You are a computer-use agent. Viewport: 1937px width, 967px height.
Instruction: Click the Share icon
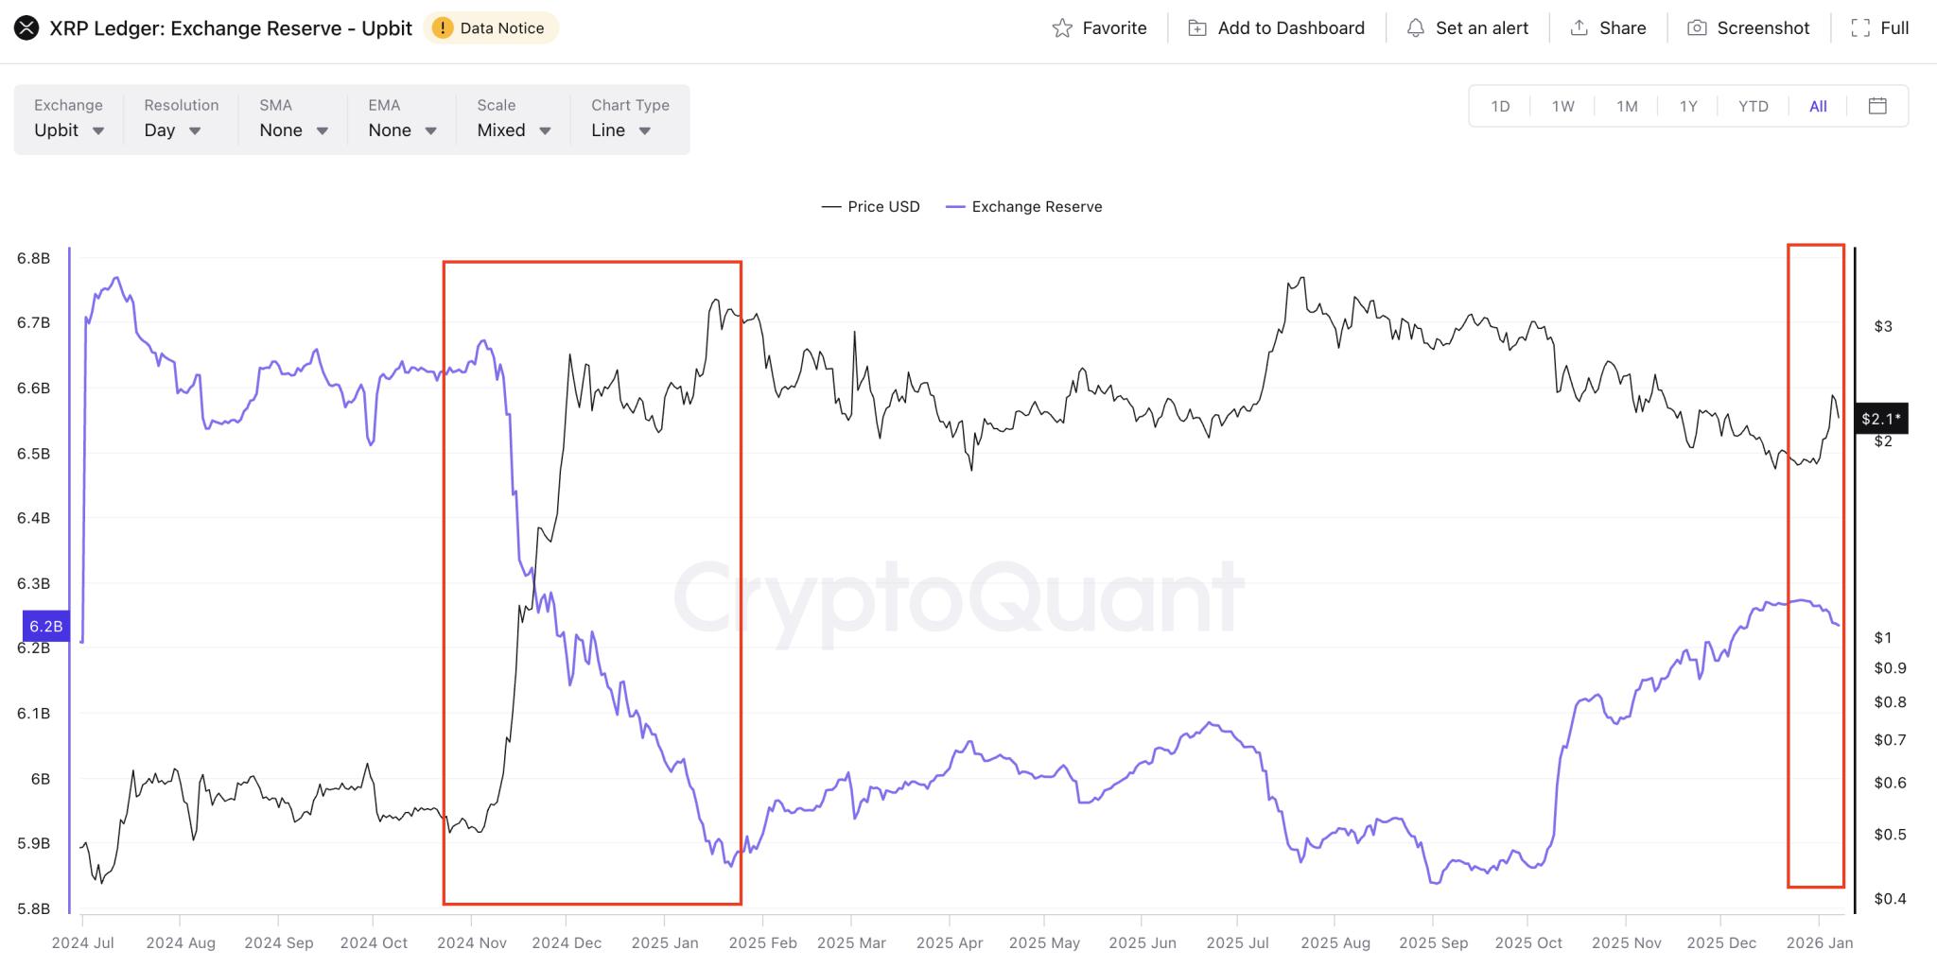click(x=1578, y=27)
